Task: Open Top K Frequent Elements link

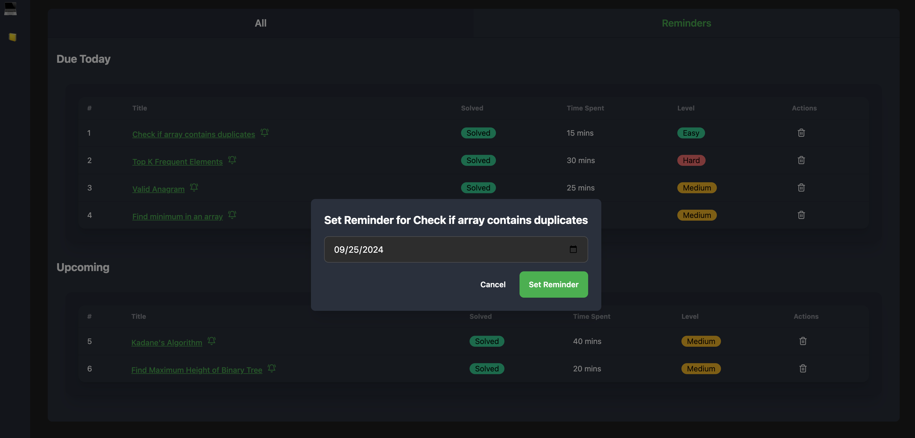Action: pyautogui.click(x=177, y=162)
